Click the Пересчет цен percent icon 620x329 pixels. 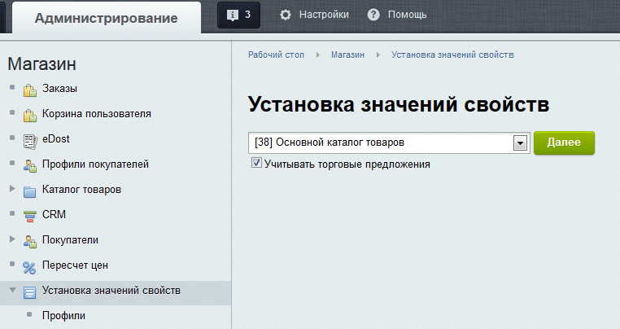point(30,266)
